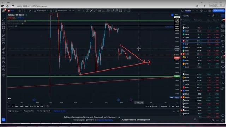Take a chart snapshot with camera icon
The width and height of the screenshot is (226, 127).
[x=209, y=11]
